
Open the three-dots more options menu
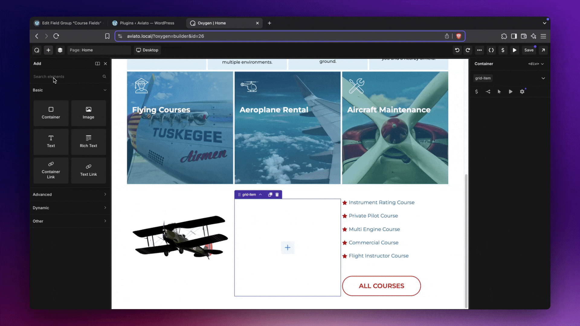pyautogui.click(x=479, y=50)
